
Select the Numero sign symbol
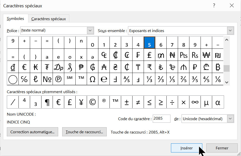click(x=47, y=80)
